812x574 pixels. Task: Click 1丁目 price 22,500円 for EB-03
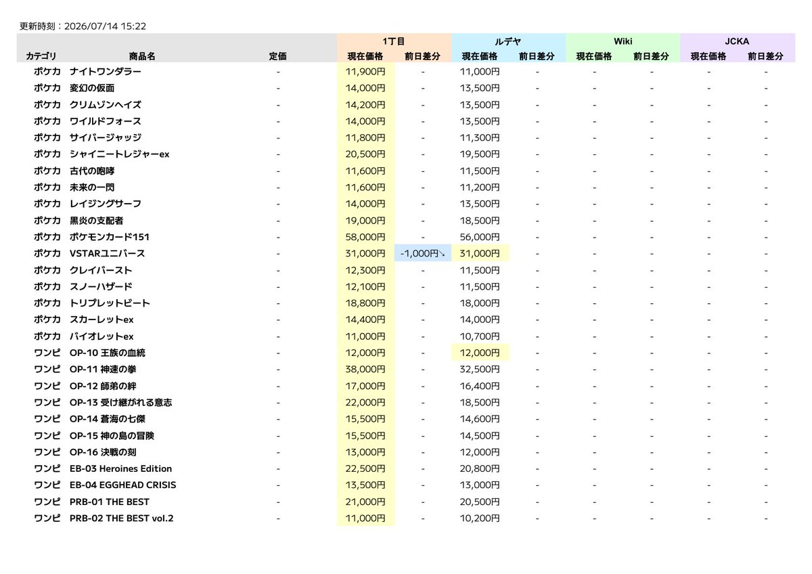pyautogui.click(x=365, y=468)
